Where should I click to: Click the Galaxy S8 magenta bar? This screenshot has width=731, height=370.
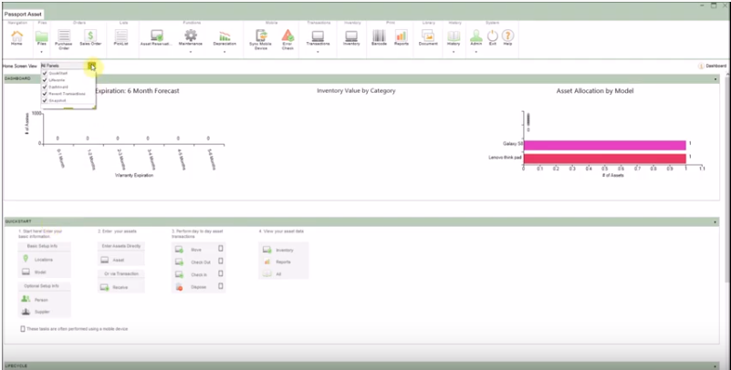(605, 145)
